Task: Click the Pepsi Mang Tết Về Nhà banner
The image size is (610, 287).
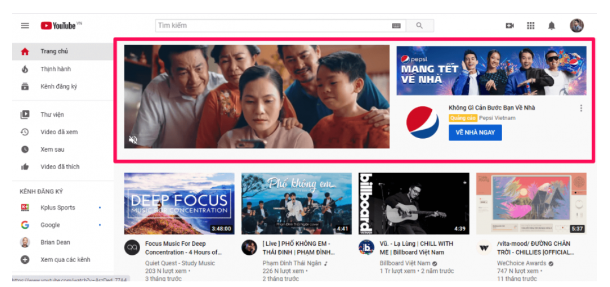Action: (491, 71)
